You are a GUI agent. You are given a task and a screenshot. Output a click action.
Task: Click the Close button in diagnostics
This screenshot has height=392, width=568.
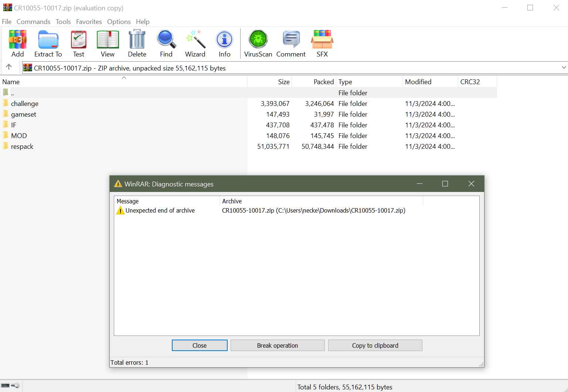tap(200, 345)
